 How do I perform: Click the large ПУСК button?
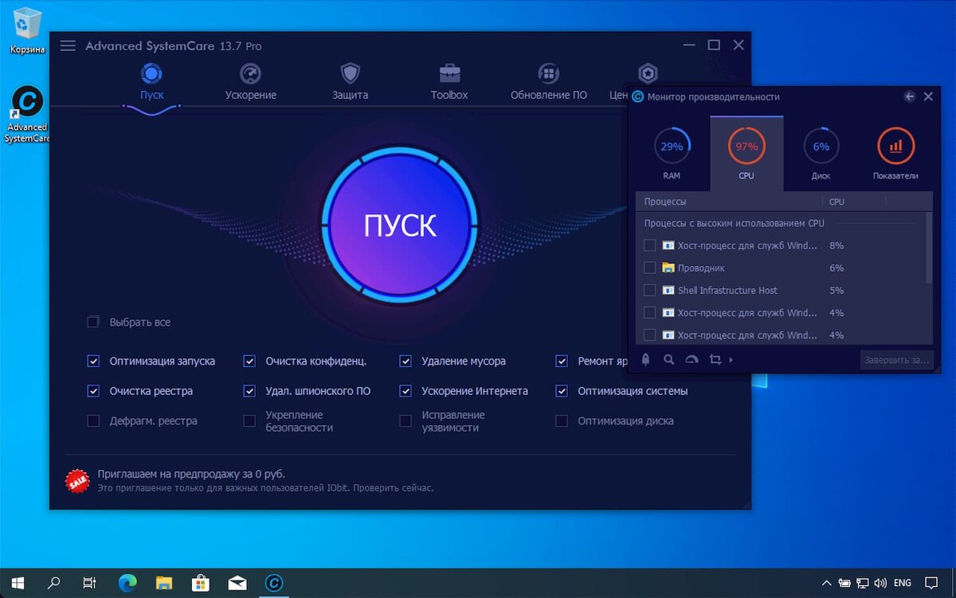(x=400, y=225)
